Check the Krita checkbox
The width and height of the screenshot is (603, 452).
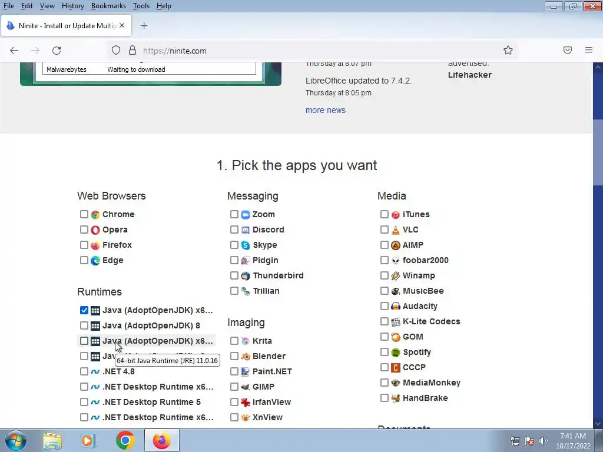(234, 341)
